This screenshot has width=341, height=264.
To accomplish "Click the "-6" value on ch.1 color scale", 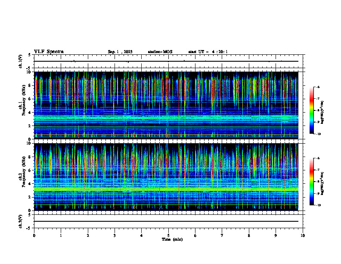I will pos(318,87).
